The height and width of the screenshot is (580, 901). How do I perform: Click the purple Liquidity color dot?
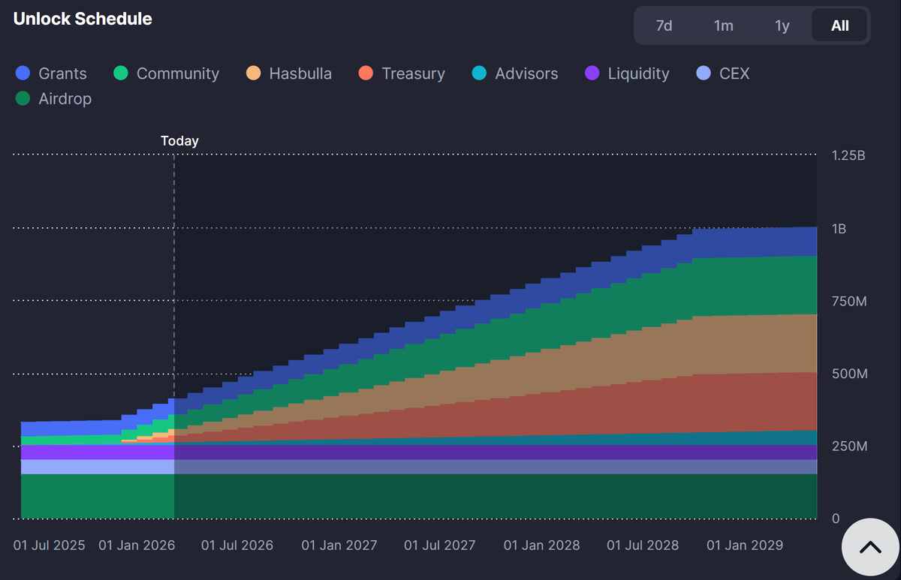(x=592, y=74)
